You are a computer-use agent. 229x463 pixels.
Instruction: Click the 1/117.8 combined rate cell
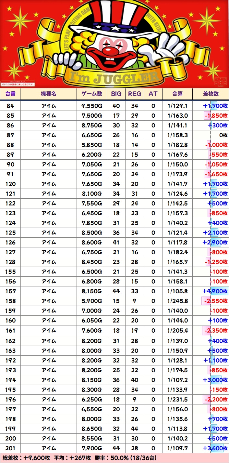[177, 243]
